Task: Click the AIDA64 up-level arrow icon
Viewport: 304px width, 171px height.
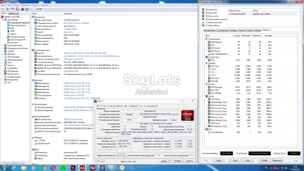Action: click(12, 9)
